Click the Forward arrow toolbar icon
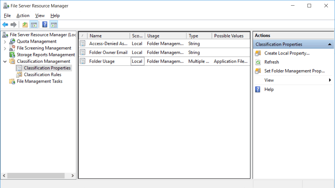335x188 pixels. click(x=14, y=25)
